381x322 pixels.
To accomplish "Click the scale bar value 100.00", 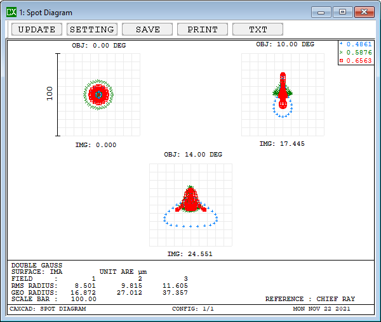I will point(84,299).
